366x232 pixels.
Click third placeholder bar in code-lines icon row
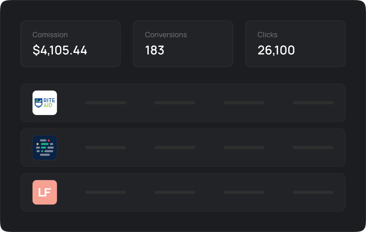[244, 148]
